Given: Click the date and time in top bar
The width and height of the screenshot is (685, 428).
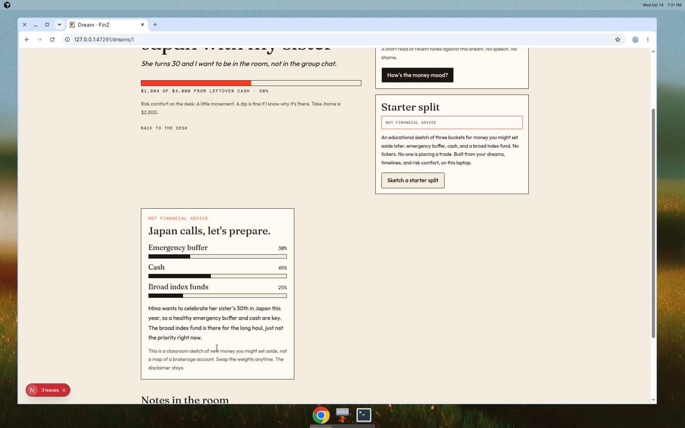Looking at the screenshot, I should coord(662,5).
